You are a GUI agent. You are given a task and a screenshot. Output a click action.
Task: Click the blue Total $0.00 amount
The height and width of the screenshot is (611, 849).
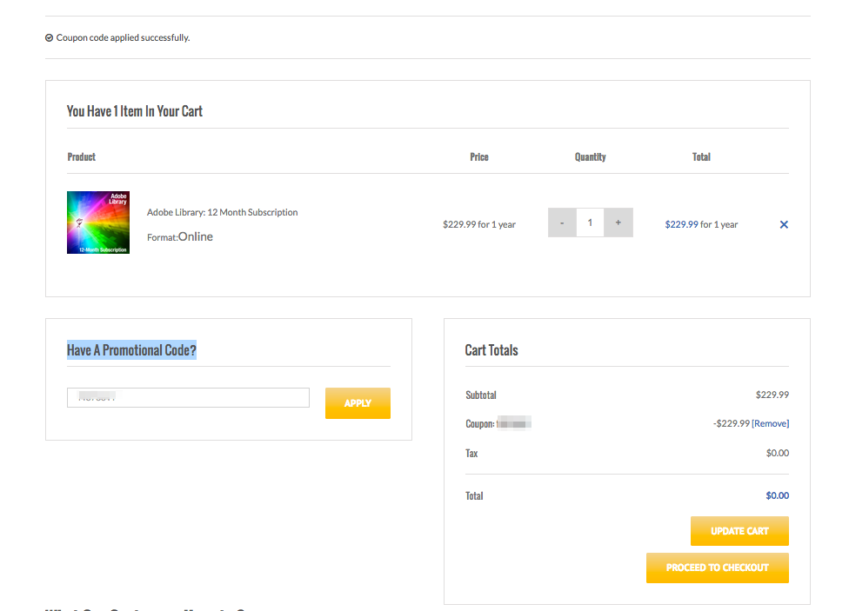click(778, 495)
